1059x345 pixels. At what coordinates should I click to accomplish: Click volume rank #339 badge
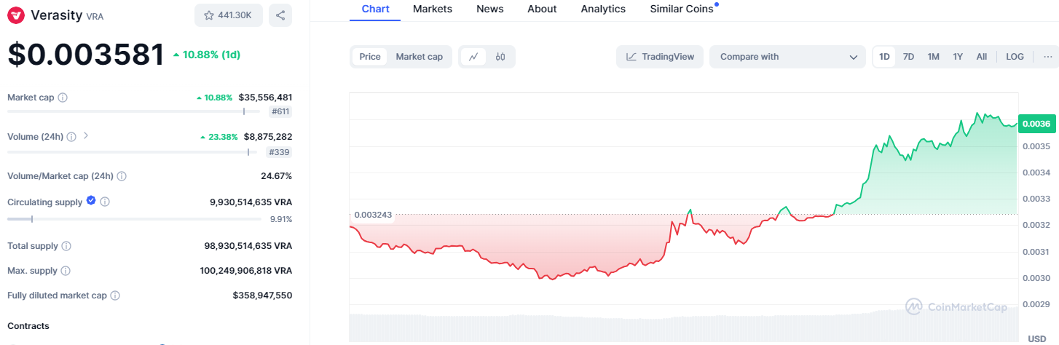point(280,152)
